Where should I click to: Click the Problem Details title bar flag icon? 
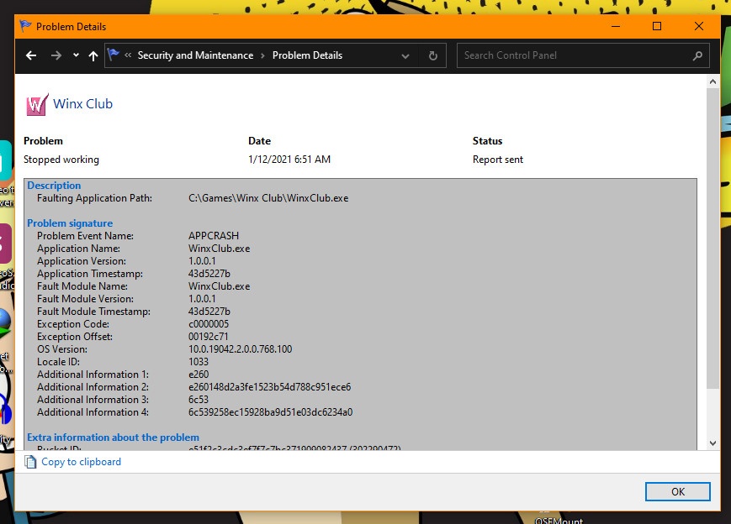tap(25, 27)
